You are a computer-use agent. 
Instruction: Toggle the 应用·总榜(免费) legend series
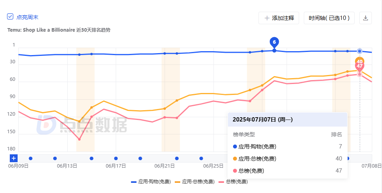[x=195, y=182]
